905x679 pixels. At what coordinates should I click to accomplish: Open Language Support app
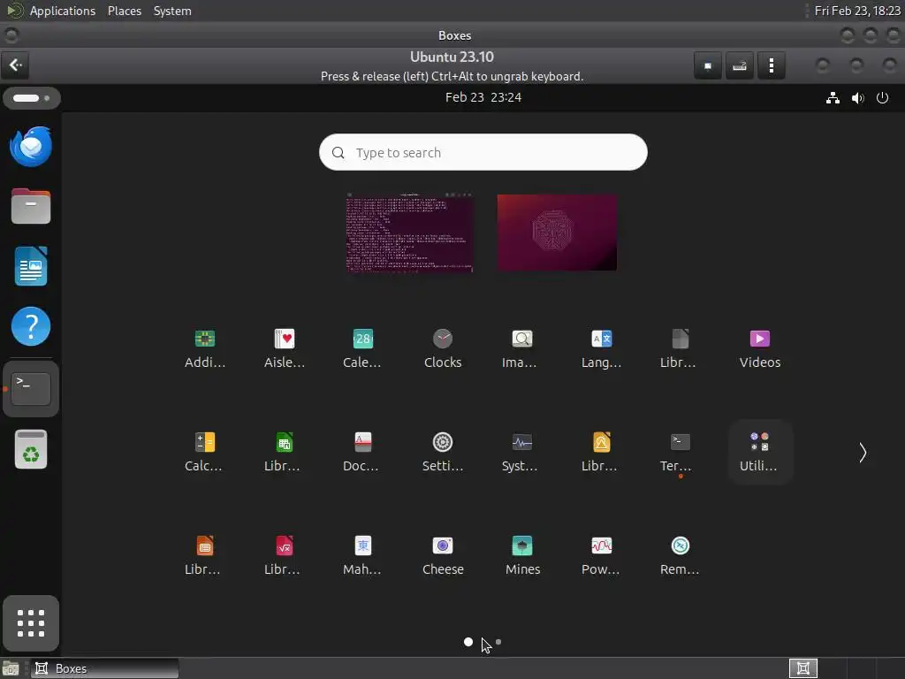click(x=601, y=348)
